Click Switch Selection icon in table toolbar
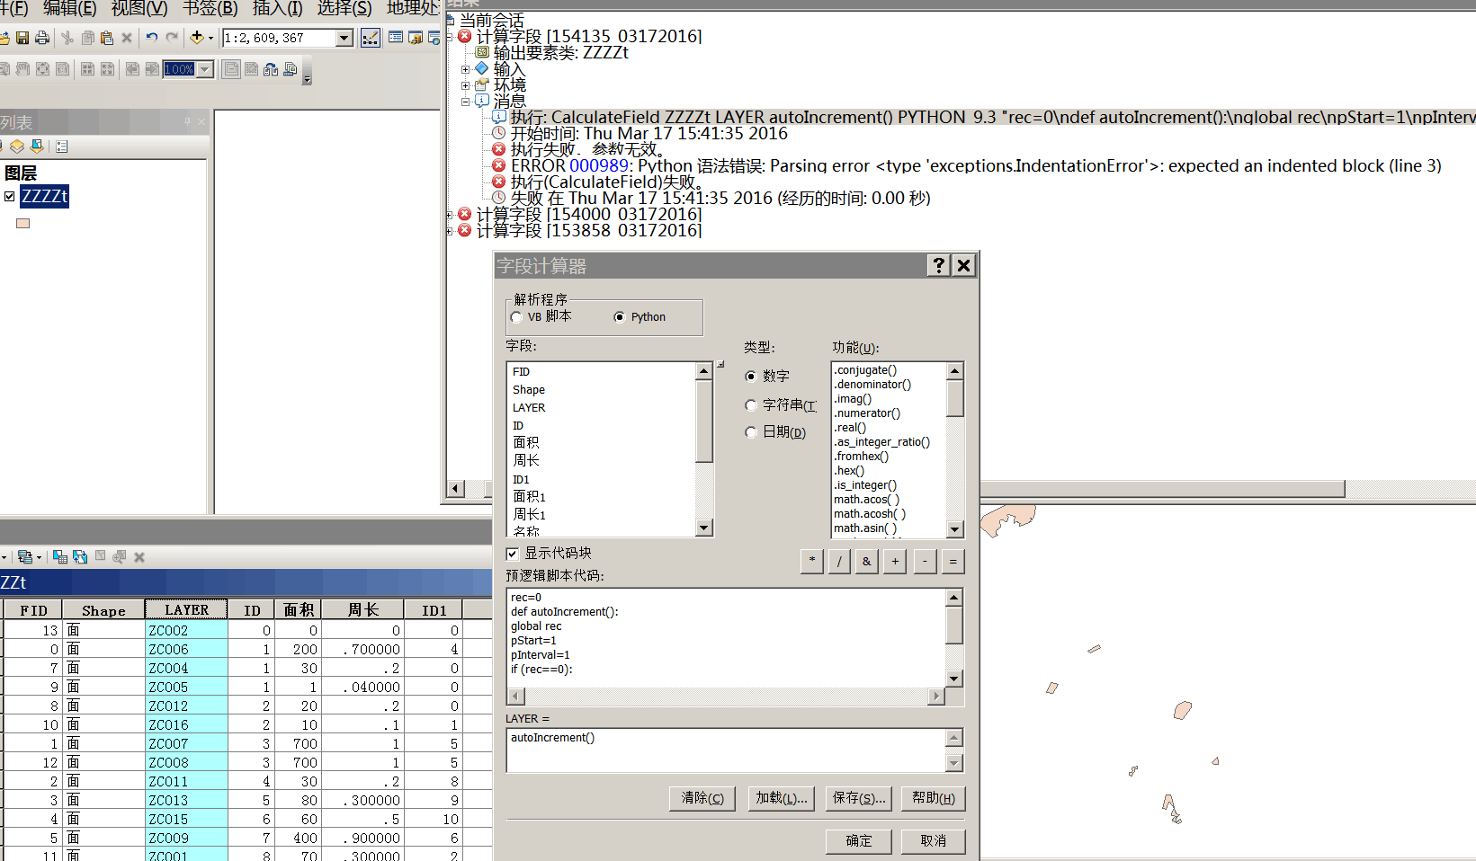The image size is (1476, 861). pos(80,557)
